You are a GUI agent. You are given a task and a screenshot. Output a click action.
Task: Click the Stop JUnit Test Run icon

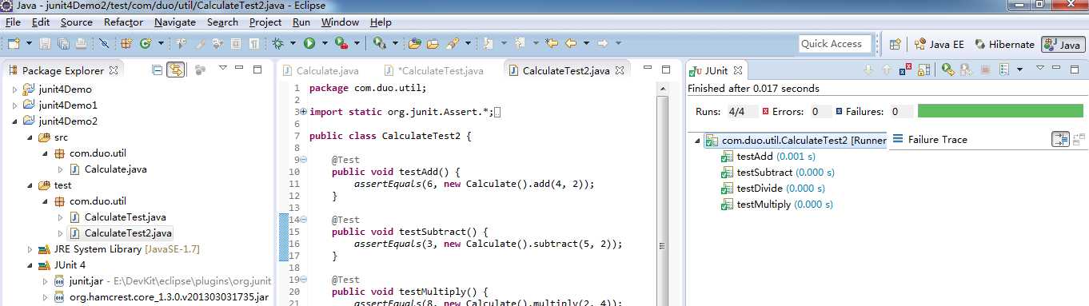coord(986,70)
